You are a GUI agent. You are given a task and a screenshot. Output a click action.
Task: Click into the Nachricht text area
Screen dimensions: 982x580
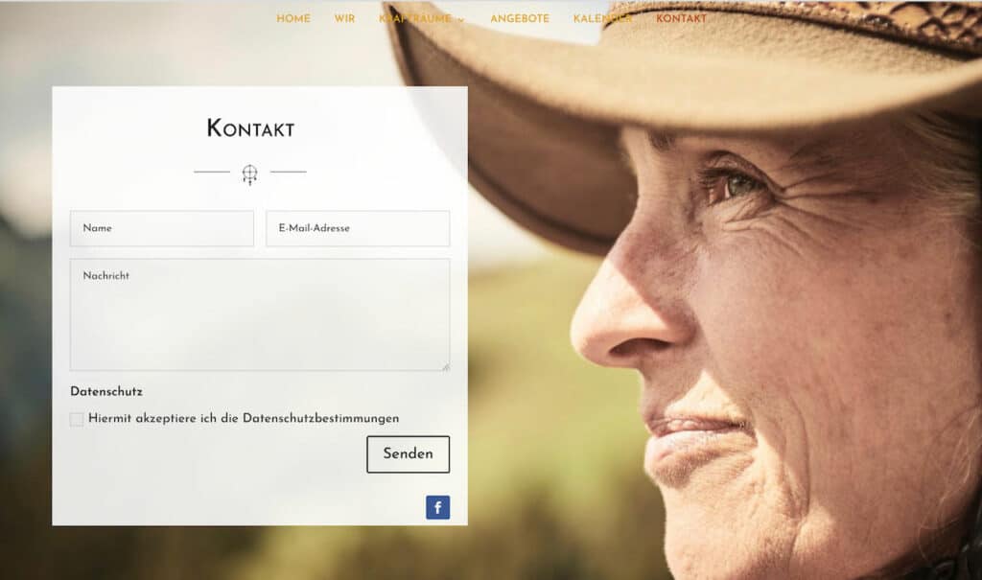coord(259,314)
